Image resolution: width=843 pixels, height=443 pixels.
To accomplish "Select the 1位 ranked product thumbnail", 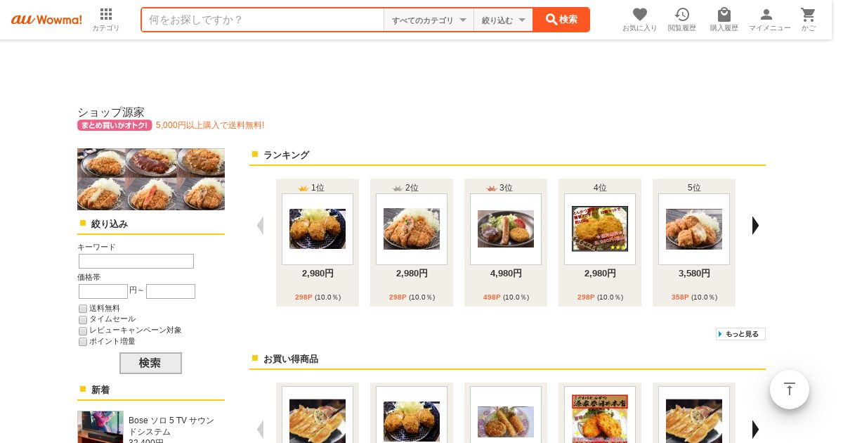I will [318, 229].
